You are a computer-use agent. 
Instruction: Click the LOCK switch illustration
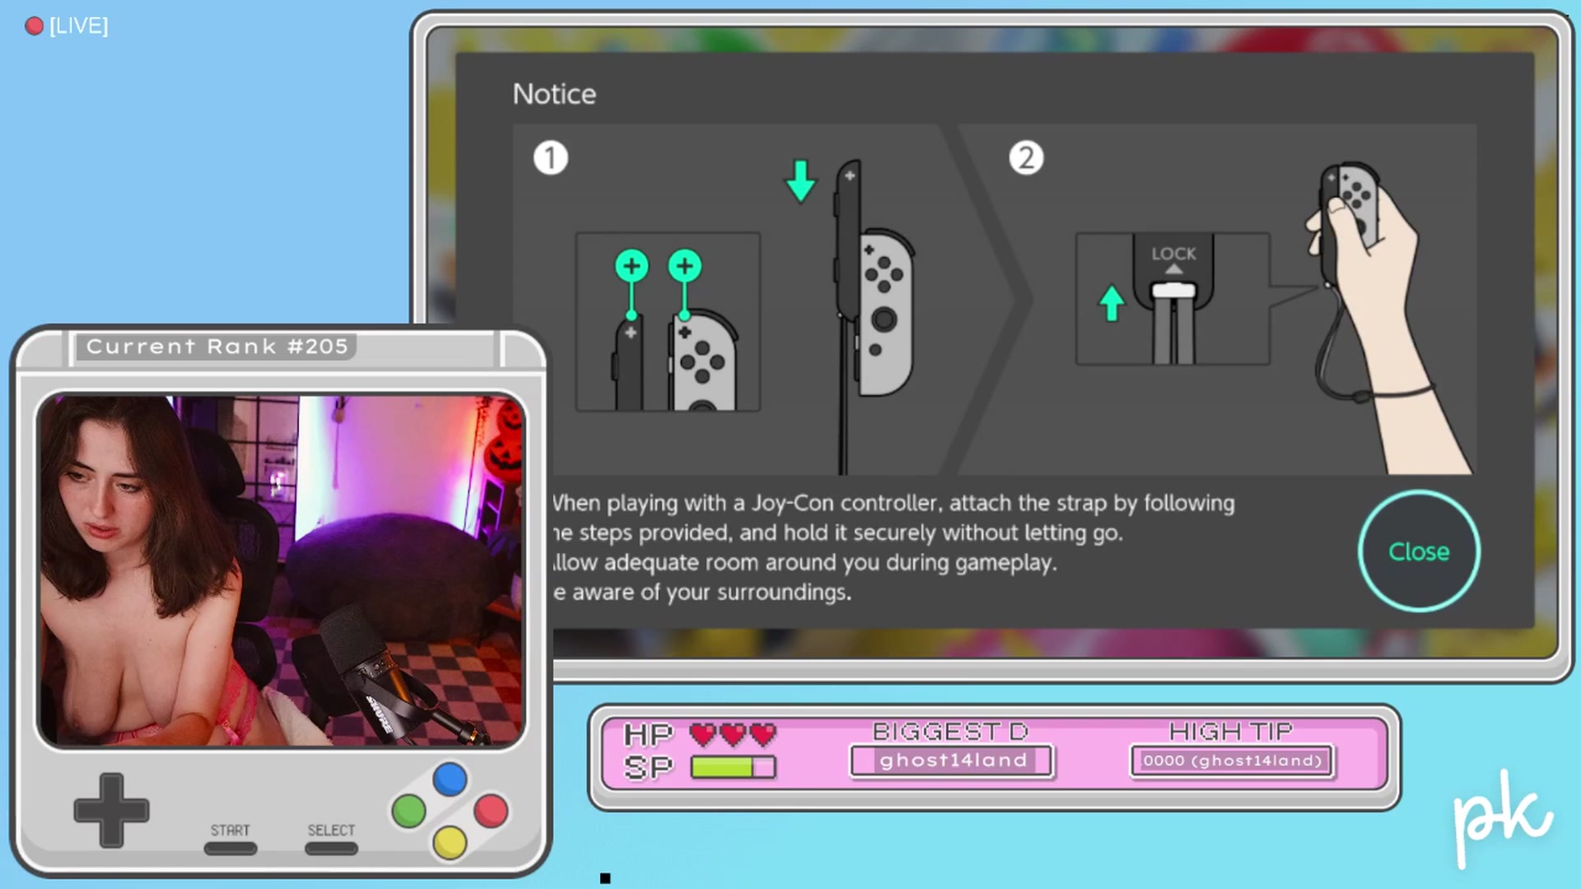[x=1173, y=299]
